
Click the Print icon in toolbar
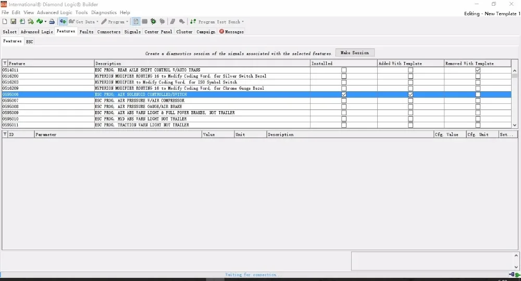[52, 21]
